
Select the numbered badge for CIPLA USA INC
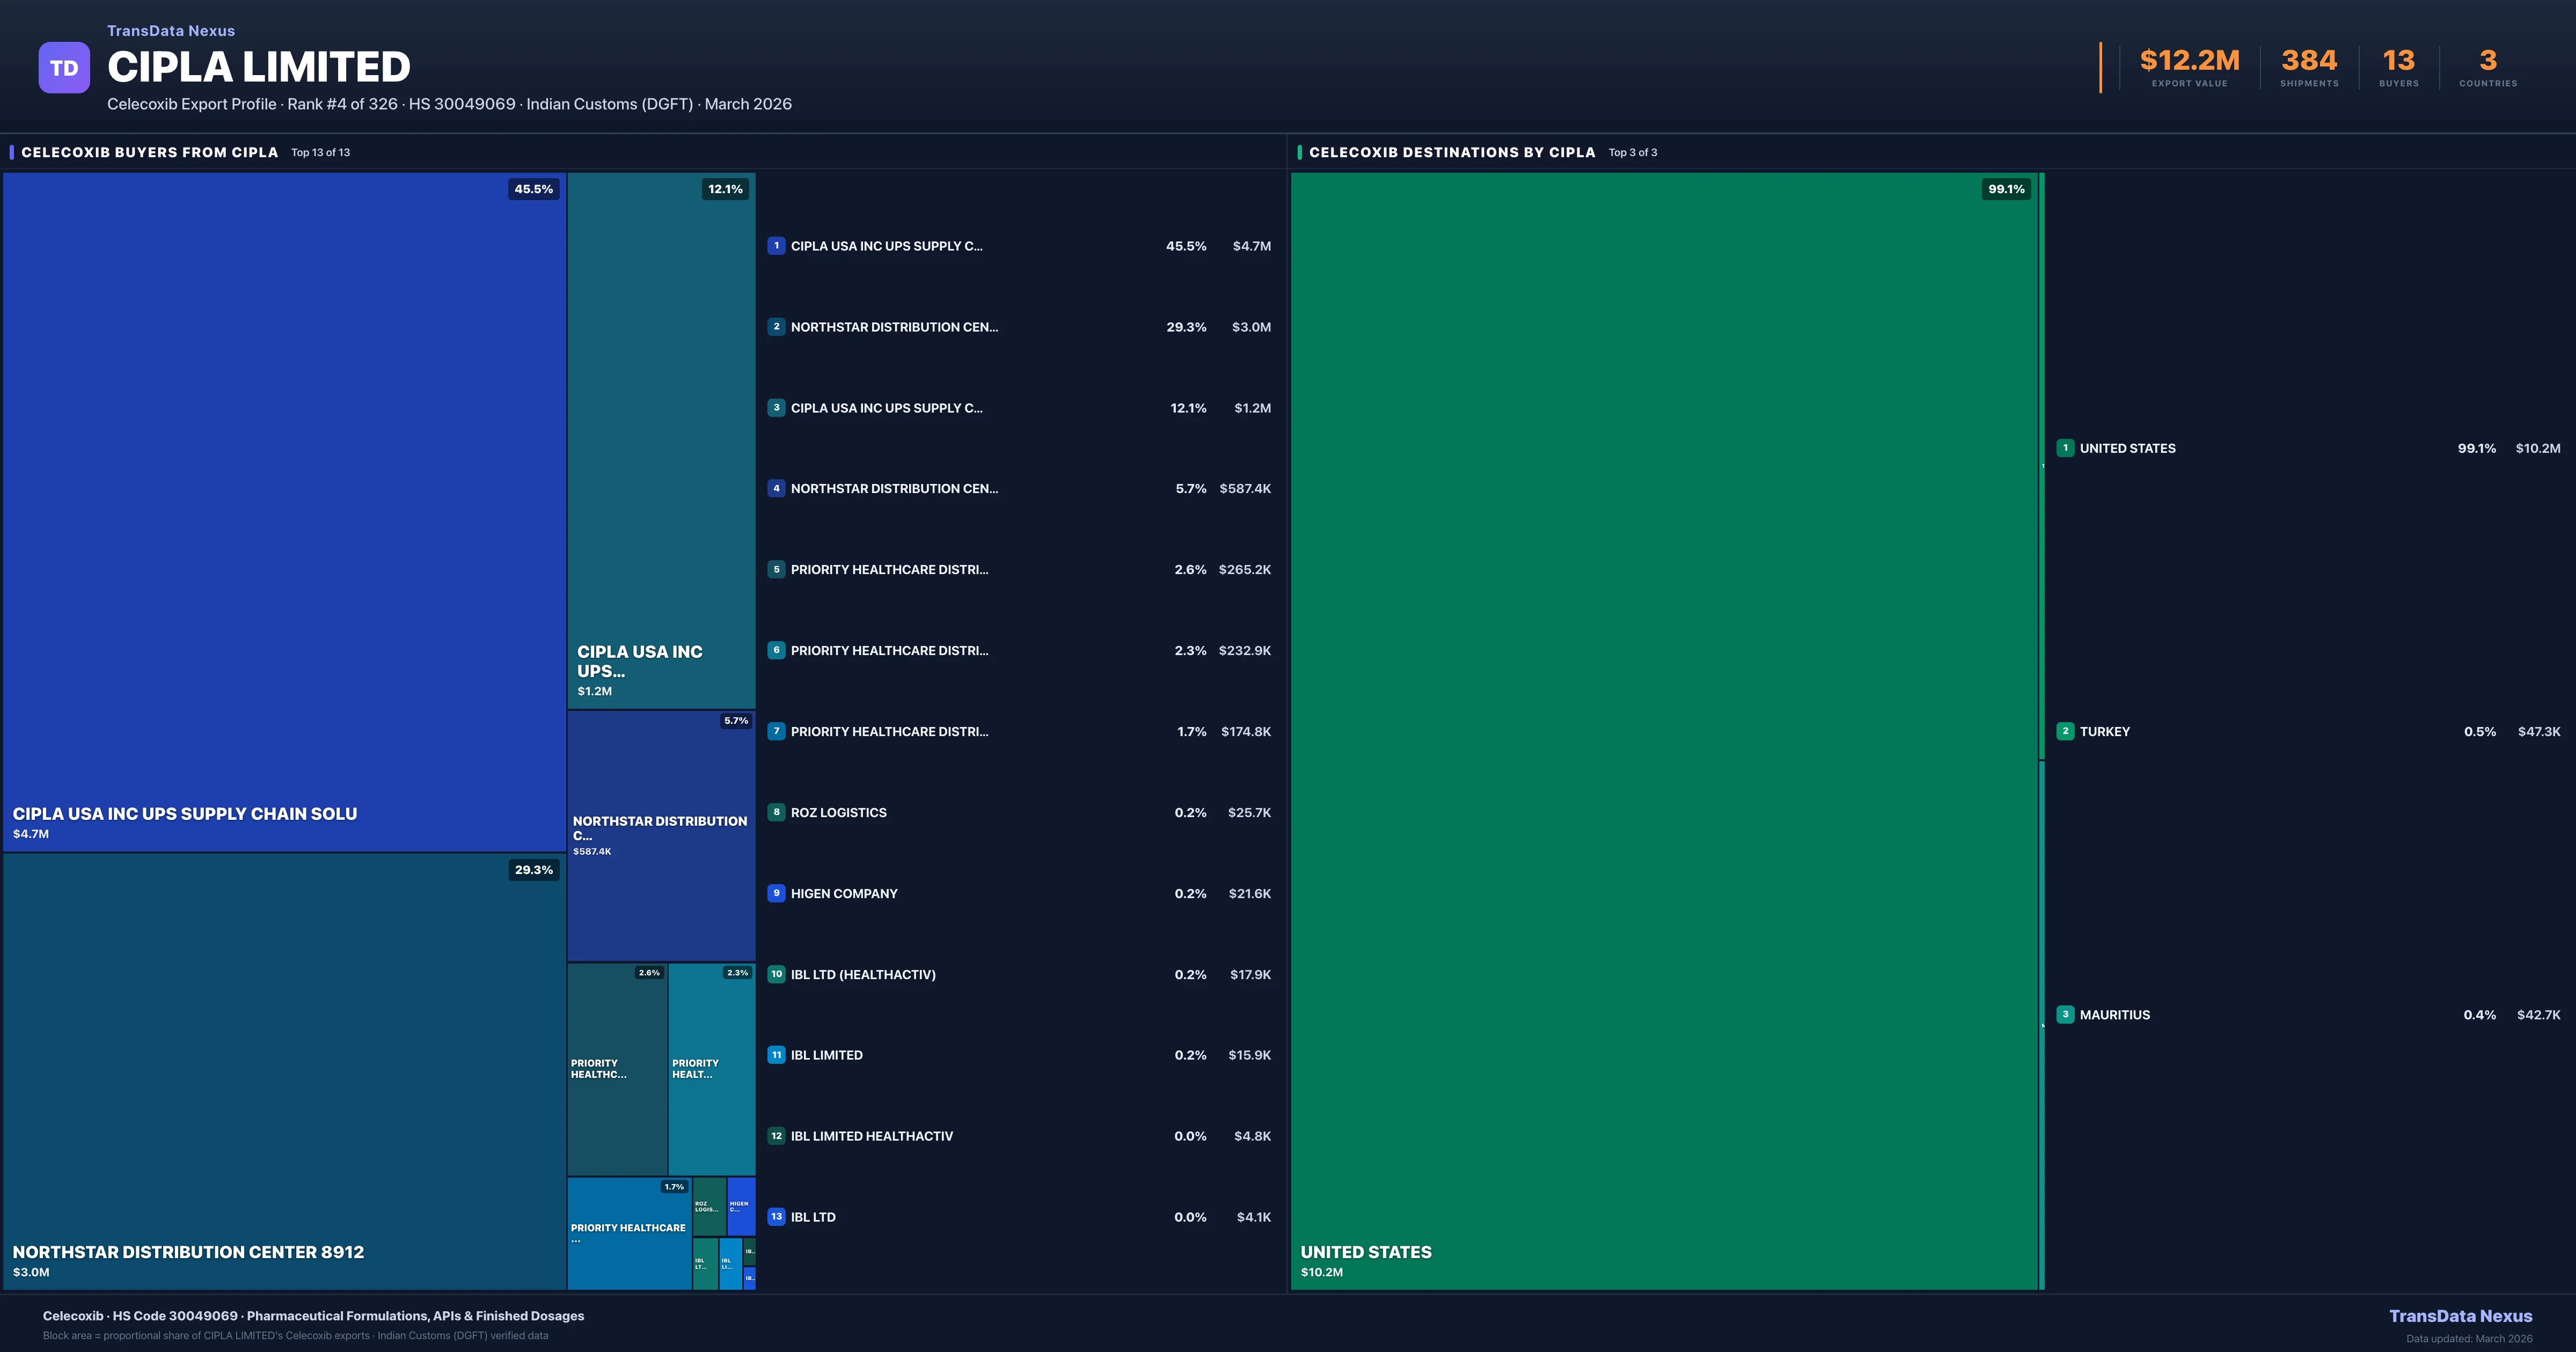[777, 246]
